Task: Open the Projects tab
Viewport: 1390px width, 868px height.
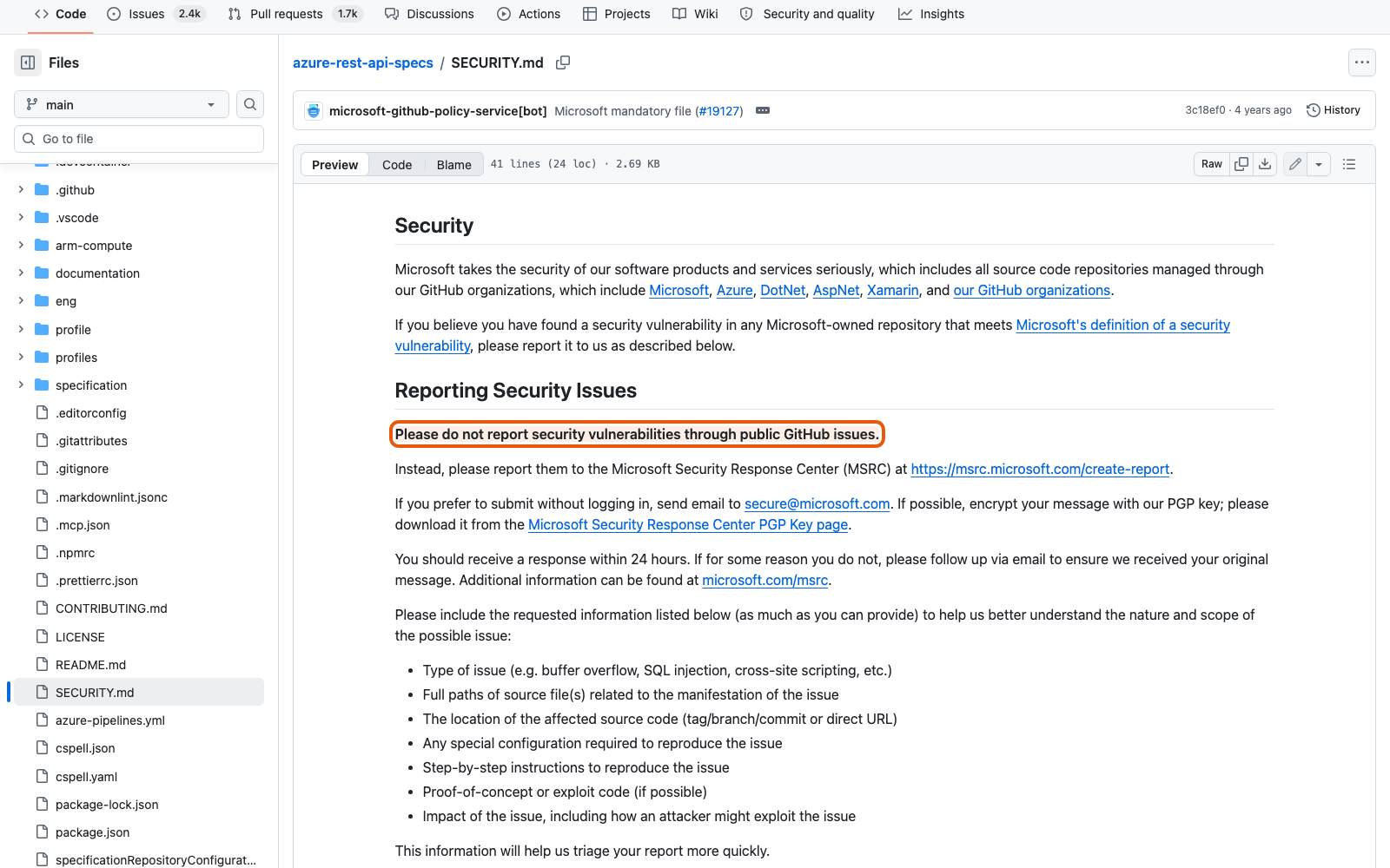Action: tap(617, 14)
